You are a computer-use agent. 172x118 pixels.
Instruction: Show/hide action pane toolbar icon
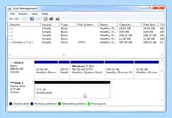tap(38, 19)
